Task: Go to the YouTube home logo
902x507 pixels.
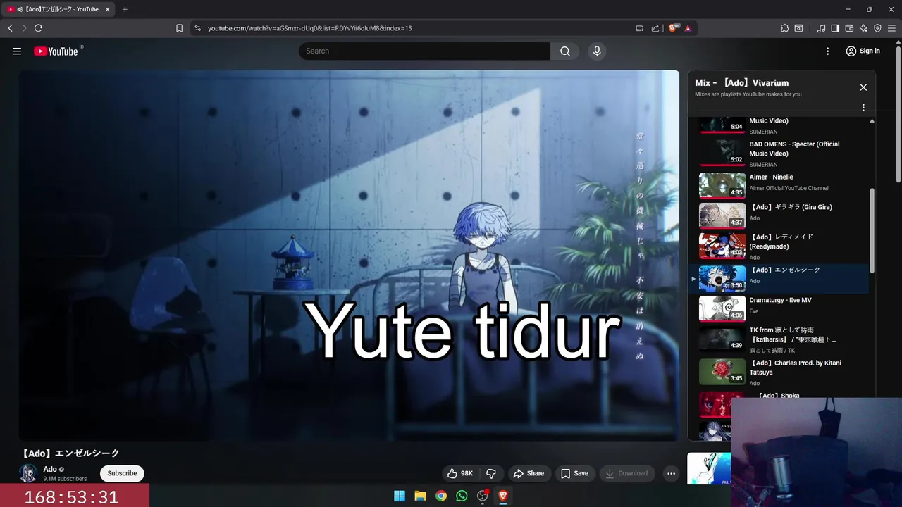Action: [x=56, y=51]
